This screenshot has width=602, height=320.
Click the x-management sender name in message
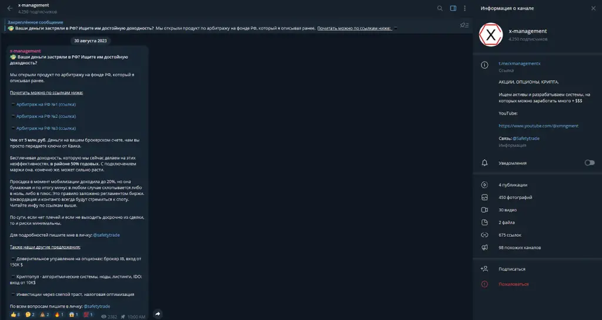(25, 51)
